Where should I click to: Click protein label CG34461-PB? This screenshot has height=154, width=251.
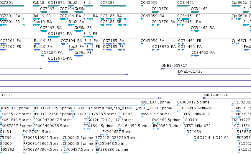click(190, 41)
